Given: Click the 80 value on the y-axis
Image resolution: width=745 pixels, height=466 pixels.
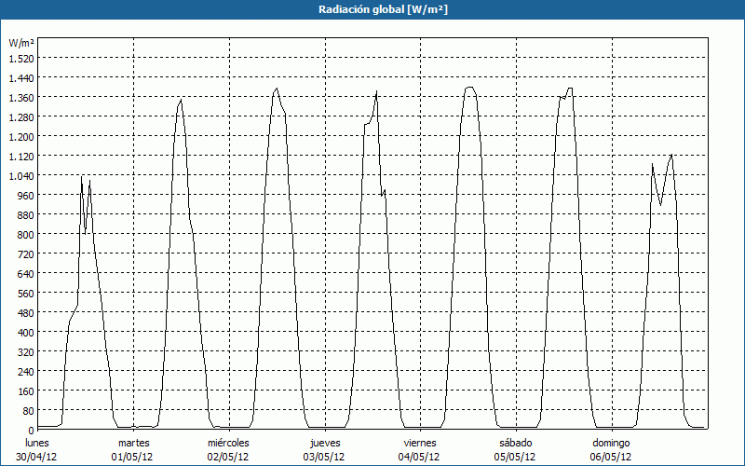Looking at the screenshot, I should (27, 410).
